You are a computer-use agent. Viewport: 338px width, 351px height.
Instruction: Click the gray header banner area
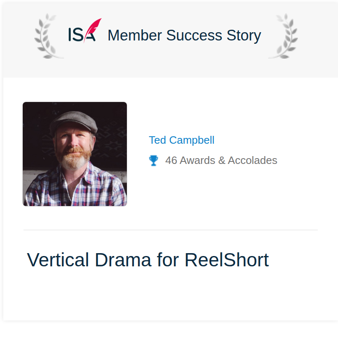point(171,40)
